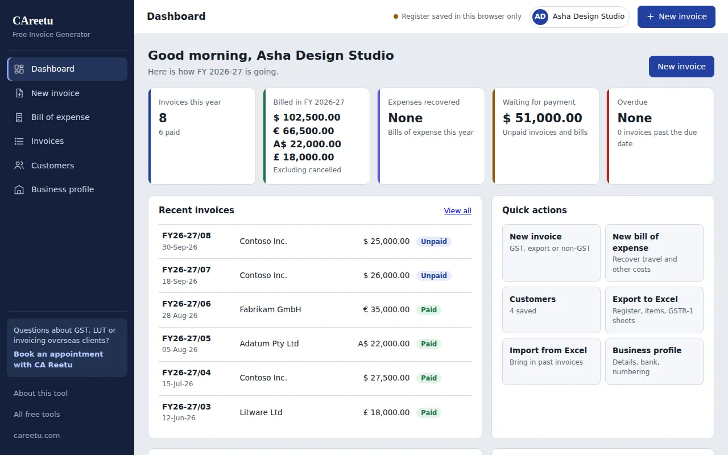Click the plus icon on header New invoice button

coord(651,16)
